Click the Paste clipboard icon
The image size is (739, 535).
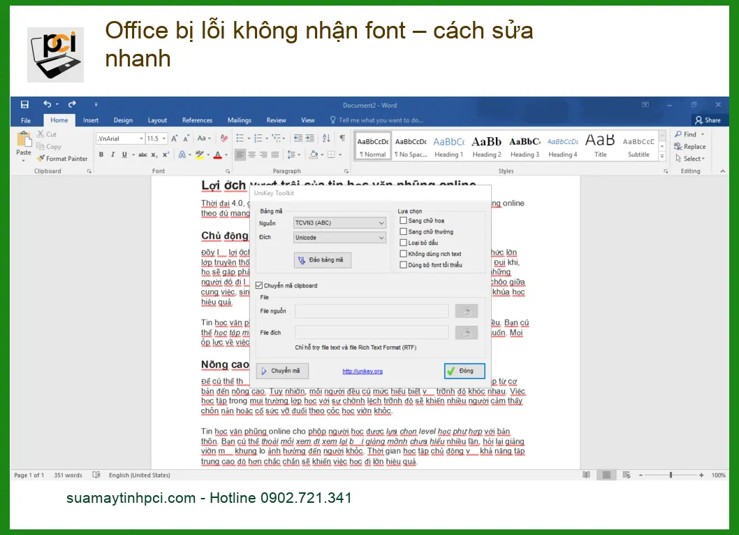24,140
